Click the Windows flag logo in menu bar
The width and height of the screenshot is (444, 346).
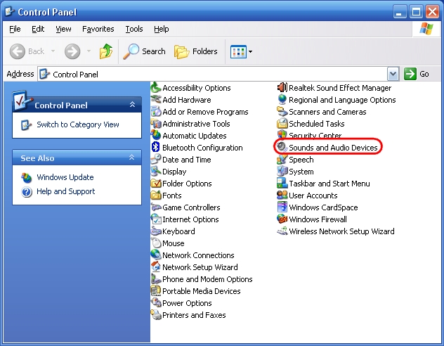[426, 29]
